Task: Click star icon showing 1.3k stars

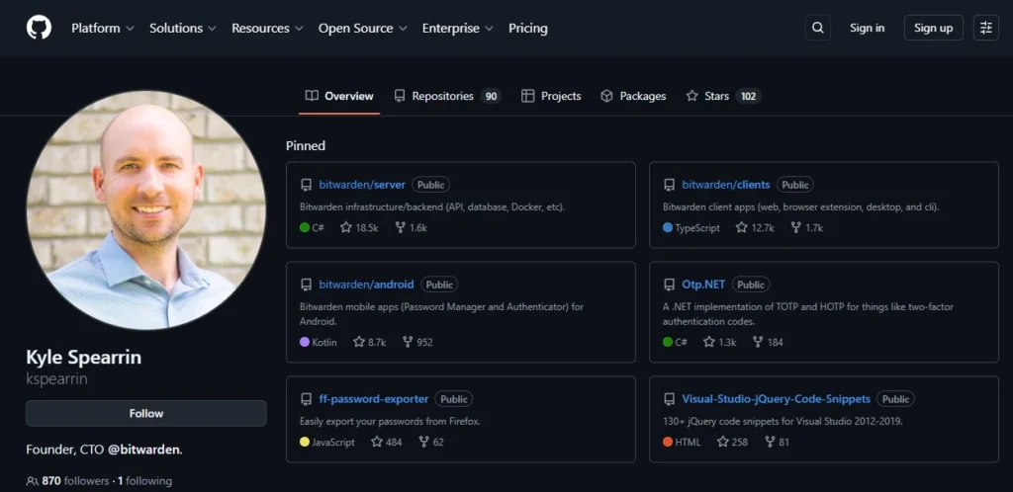Action: coord(709,342)
